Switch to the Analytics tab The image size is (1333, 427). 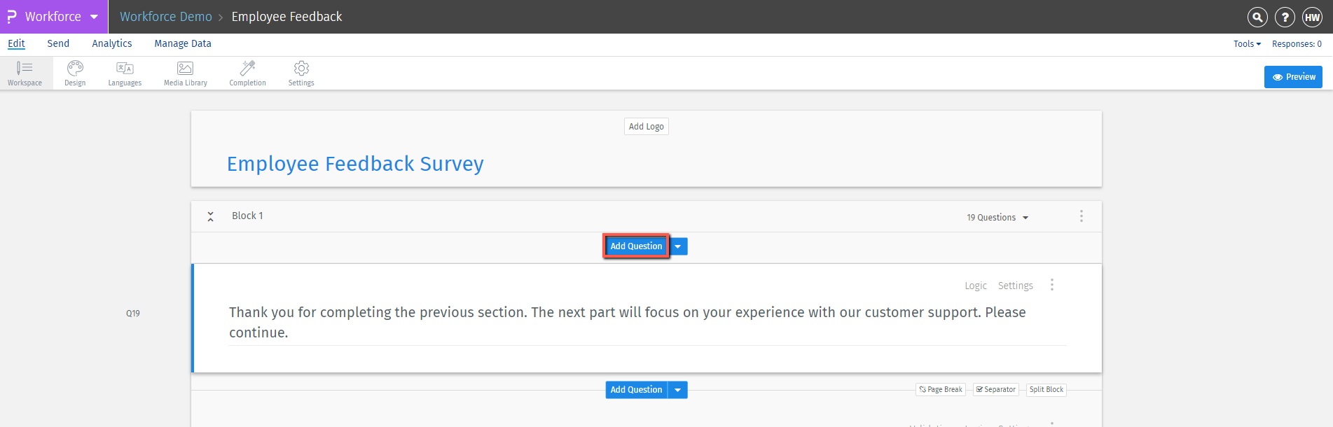[x=112, y=43]
